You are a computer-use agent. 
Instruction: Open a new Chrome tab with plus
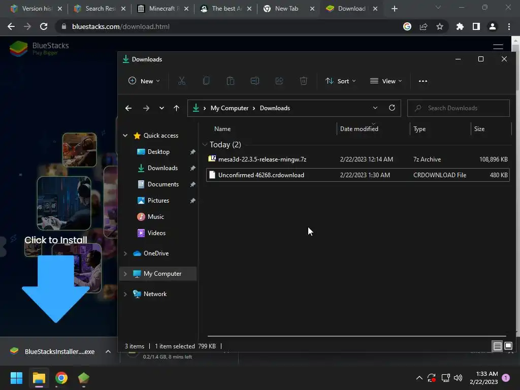(x=394, y=9)
